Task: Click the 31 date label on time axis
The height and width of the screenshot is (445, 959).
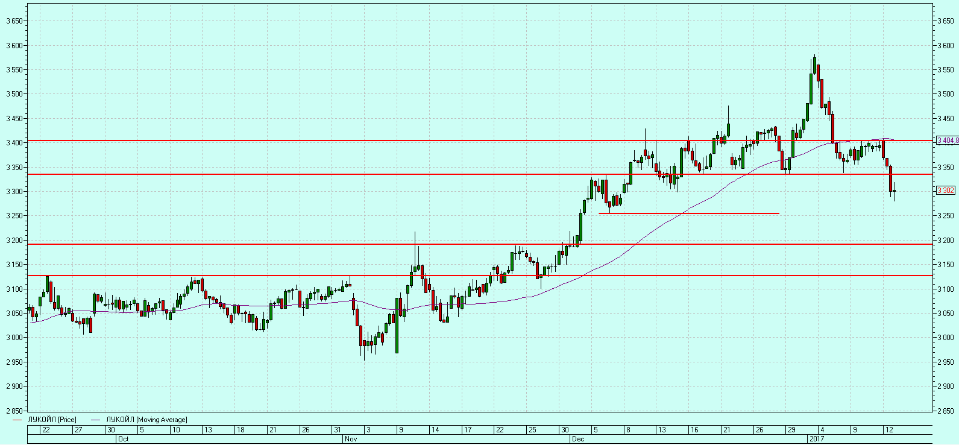Action: (338, 430)
